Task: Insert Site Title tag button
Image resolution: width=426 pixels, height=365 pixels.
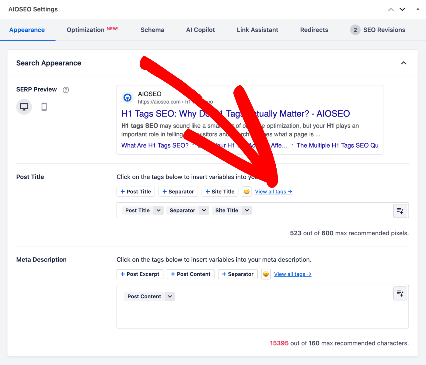Action: [x=220, y=192]
